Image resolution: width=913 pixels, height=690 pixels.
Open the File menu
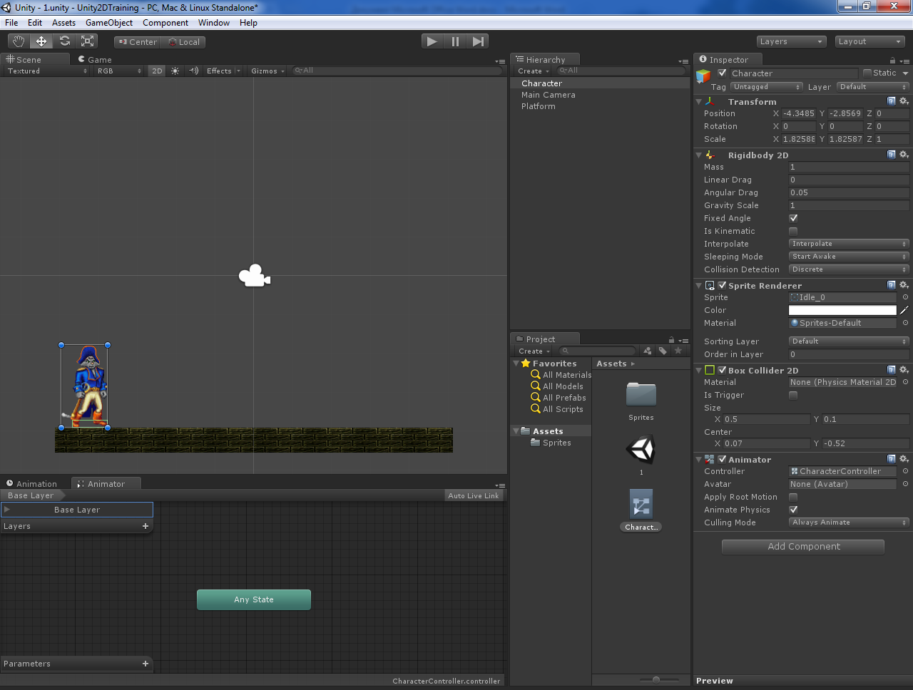point(11,23)
